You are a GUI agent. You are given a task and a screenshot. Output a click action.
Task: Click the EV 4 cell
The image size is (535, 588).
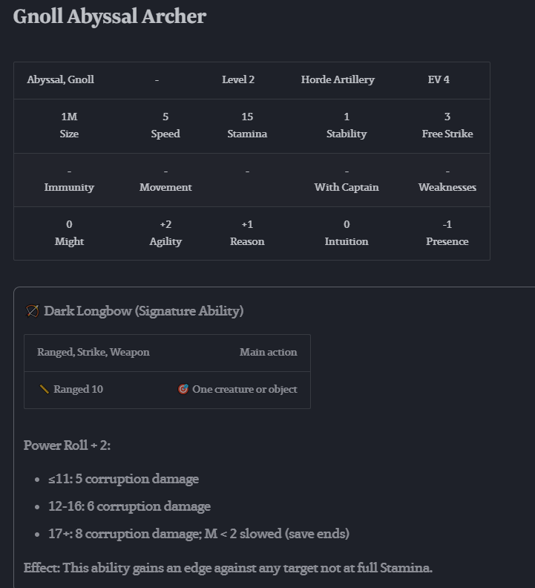pyautogui.click(x=439, y=79)
